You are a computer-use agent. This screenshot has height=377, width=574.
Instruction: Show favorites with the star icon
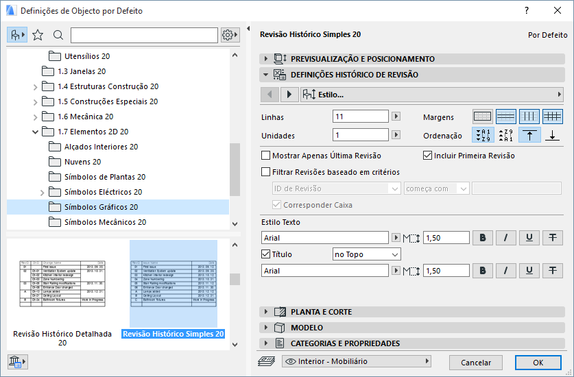pyautogui.click(x=38, y=35)
